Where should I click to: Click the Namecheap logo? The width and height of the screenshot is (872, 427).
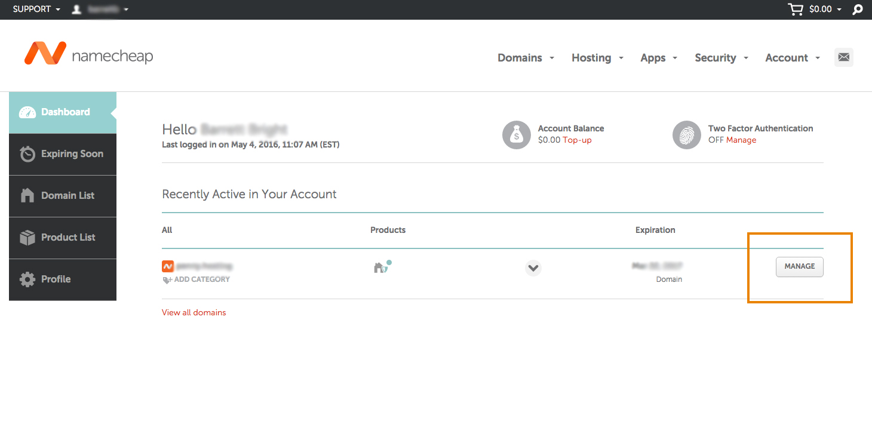88,54
